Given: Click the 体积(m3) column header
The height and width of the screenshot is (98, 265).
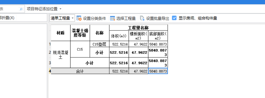Looking at the screenshot, I should (119, 36).
